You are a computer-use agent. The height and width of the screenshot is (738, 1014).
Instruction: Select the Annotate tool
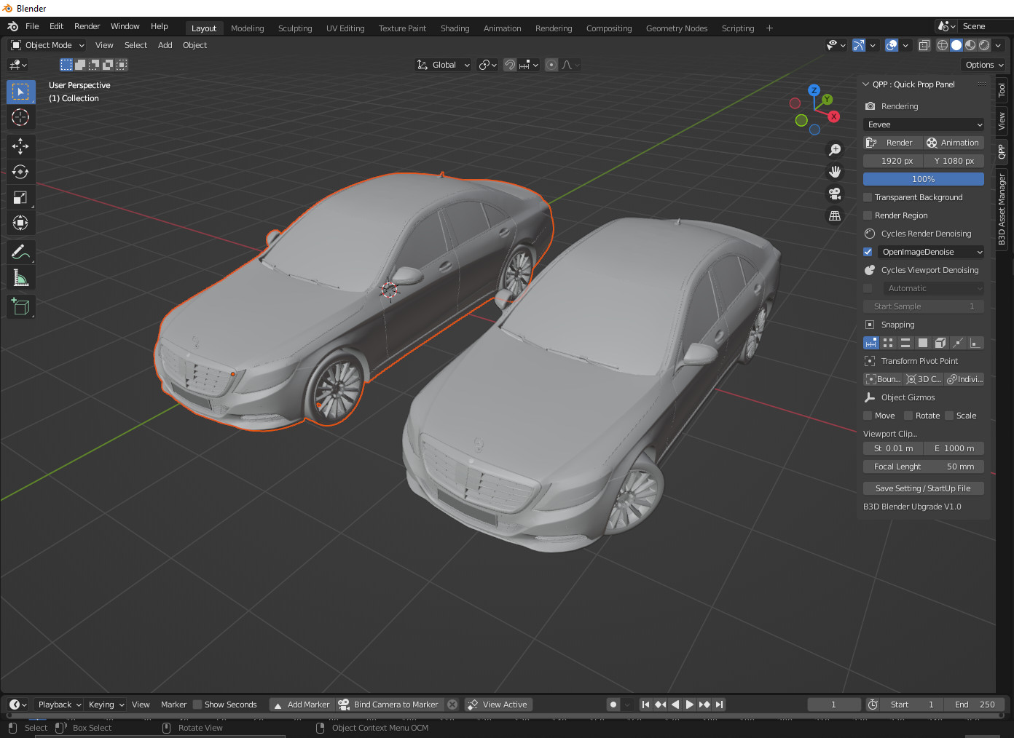pos(20,252)
